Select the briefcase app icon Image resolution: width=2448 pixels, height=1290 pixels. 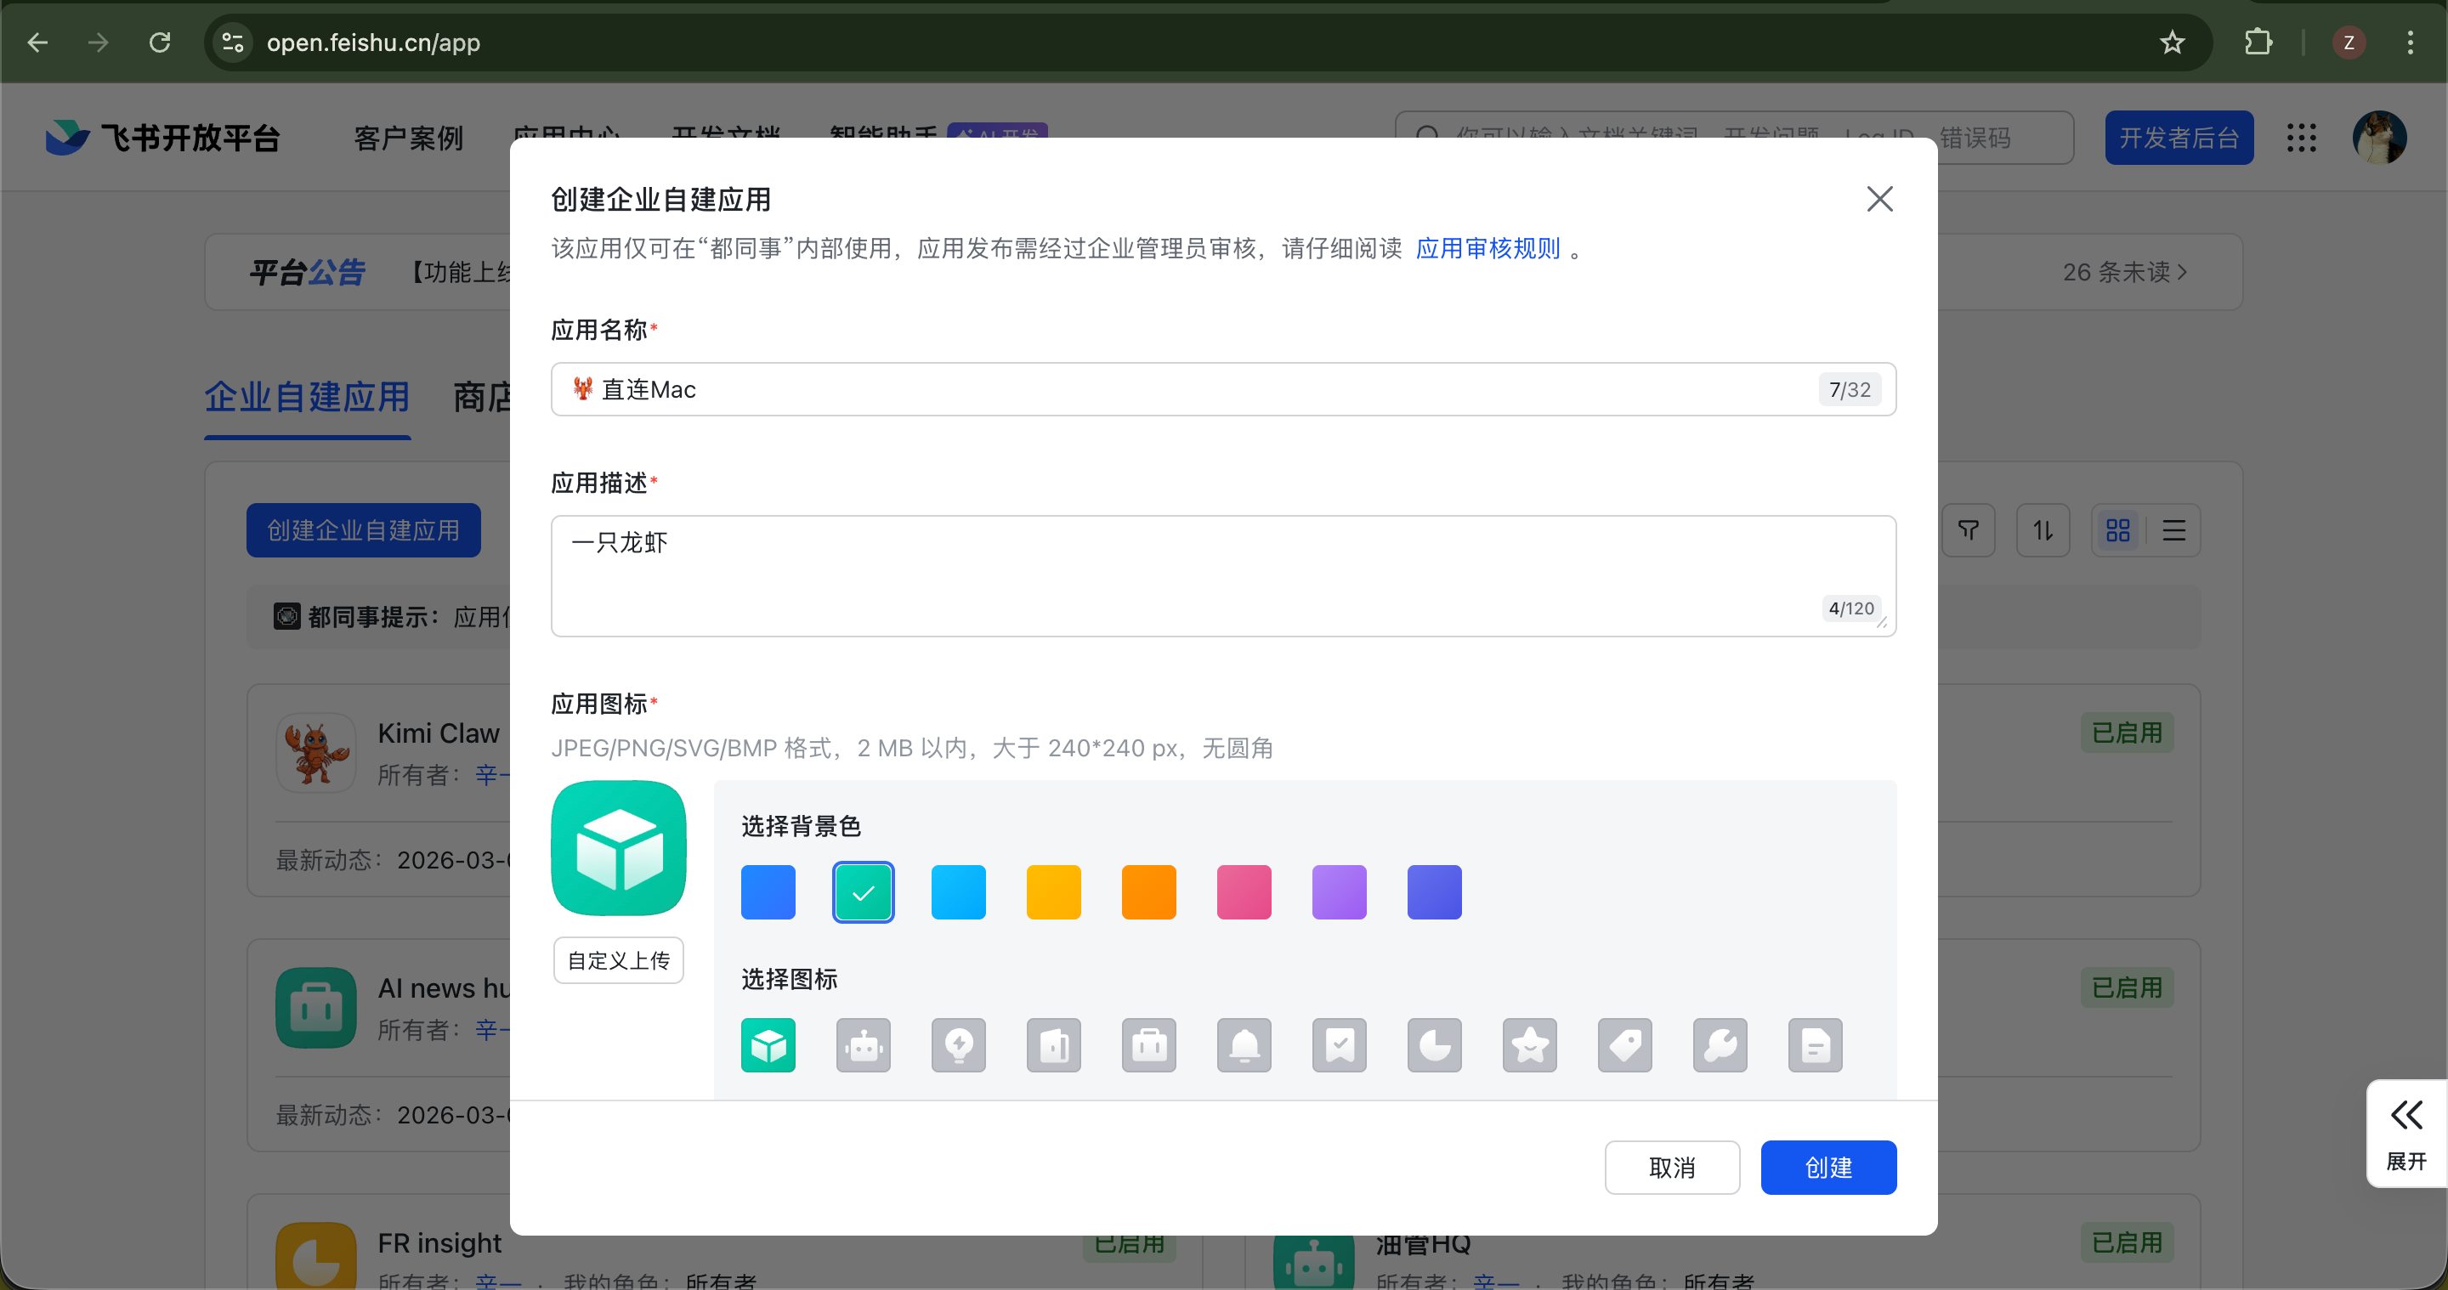(1148, 1045)
